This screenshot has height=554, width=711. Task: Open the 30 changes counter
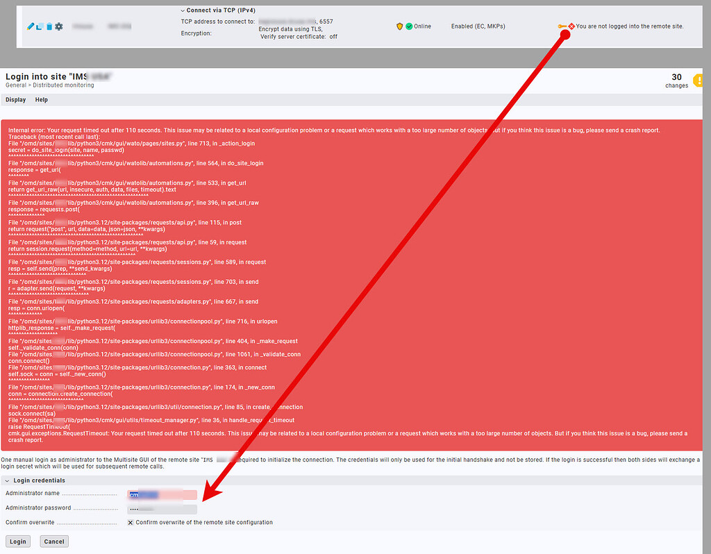pos(676,81)
